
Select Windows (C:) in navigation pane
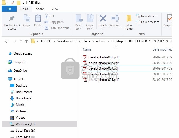[39, 124]
